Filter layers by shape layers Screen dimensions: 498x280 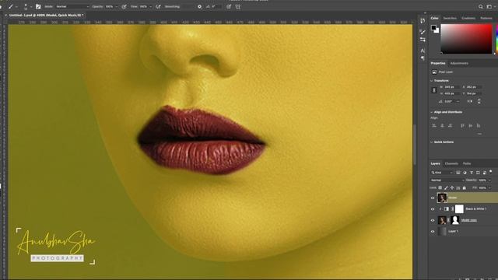[478, 173]
